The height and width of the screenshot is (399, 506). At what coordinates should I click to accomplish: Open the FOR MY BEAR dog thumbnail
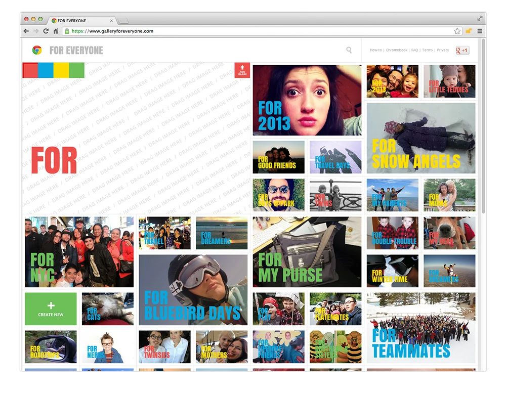click(449, 233)
